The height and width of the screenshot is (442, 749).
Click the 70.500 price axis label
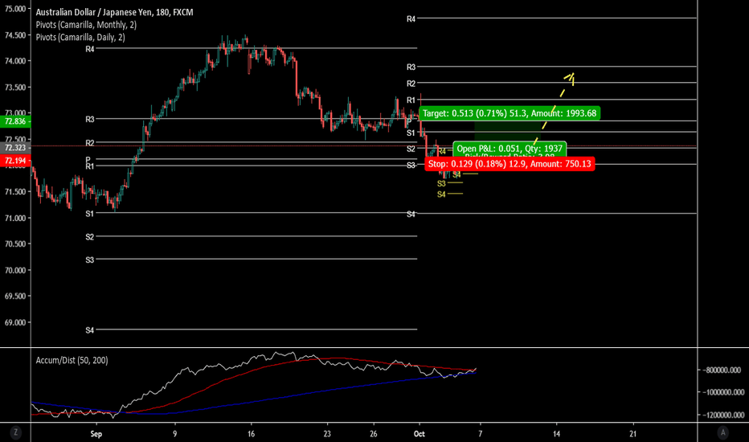14,244
